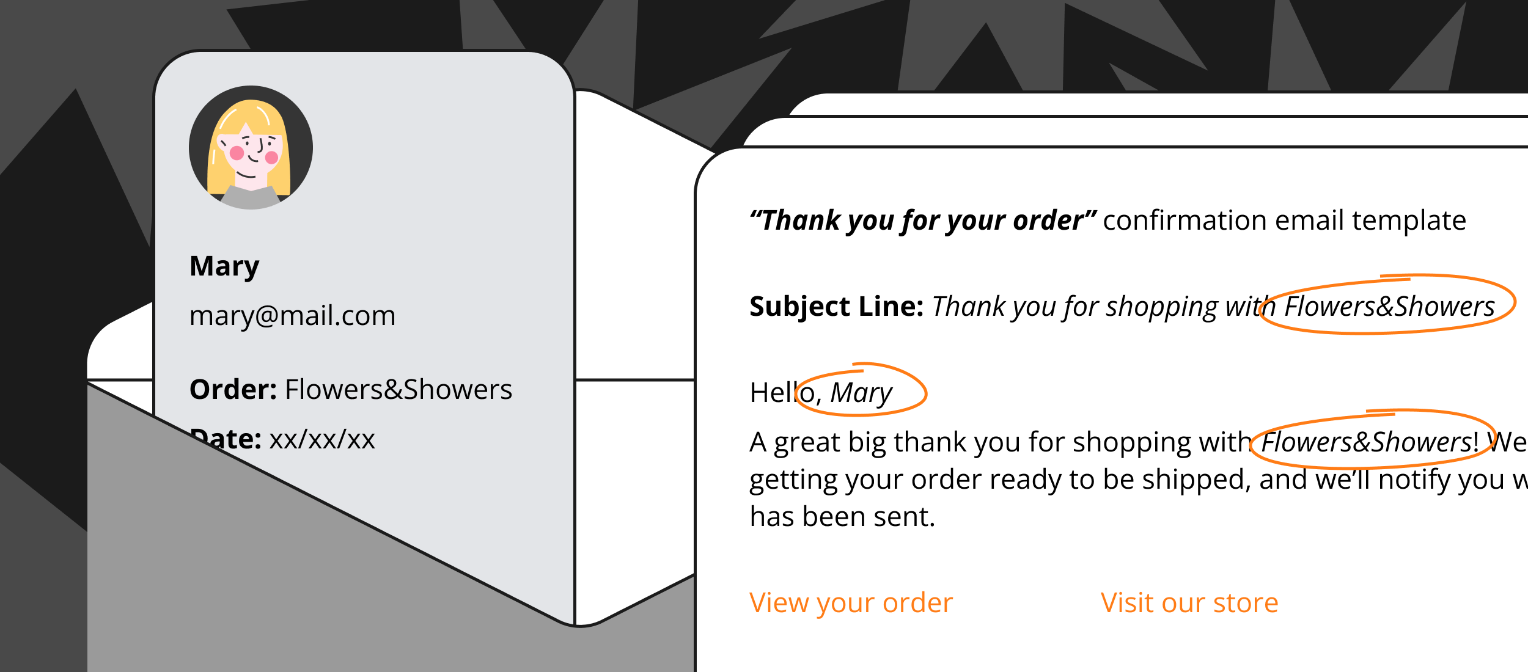1528x672 pixels.
Task: Click the grey front flap of the envelope
Action: coord(306,580)
